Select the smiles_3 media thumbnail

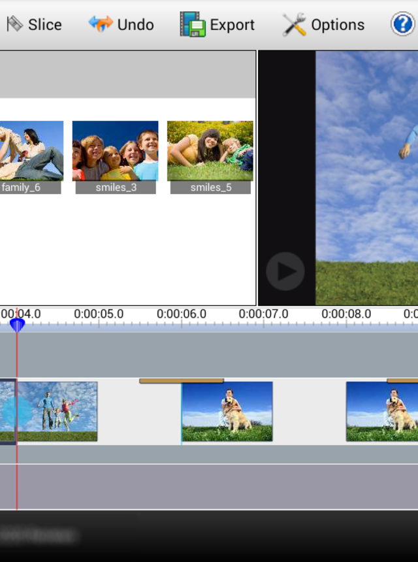point(115,151)
